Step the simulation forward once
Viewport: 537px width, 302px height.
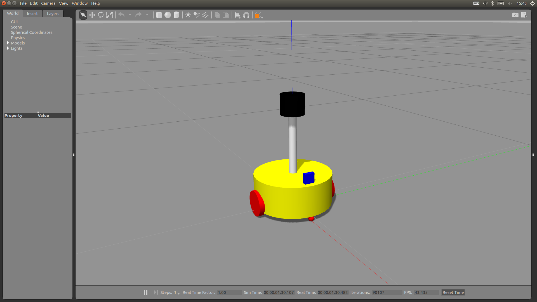[156, 292]
